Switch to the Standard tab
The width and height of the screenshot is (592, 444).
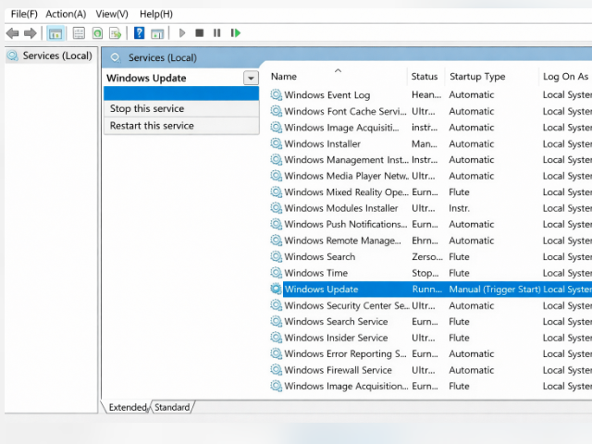[172, 407]
